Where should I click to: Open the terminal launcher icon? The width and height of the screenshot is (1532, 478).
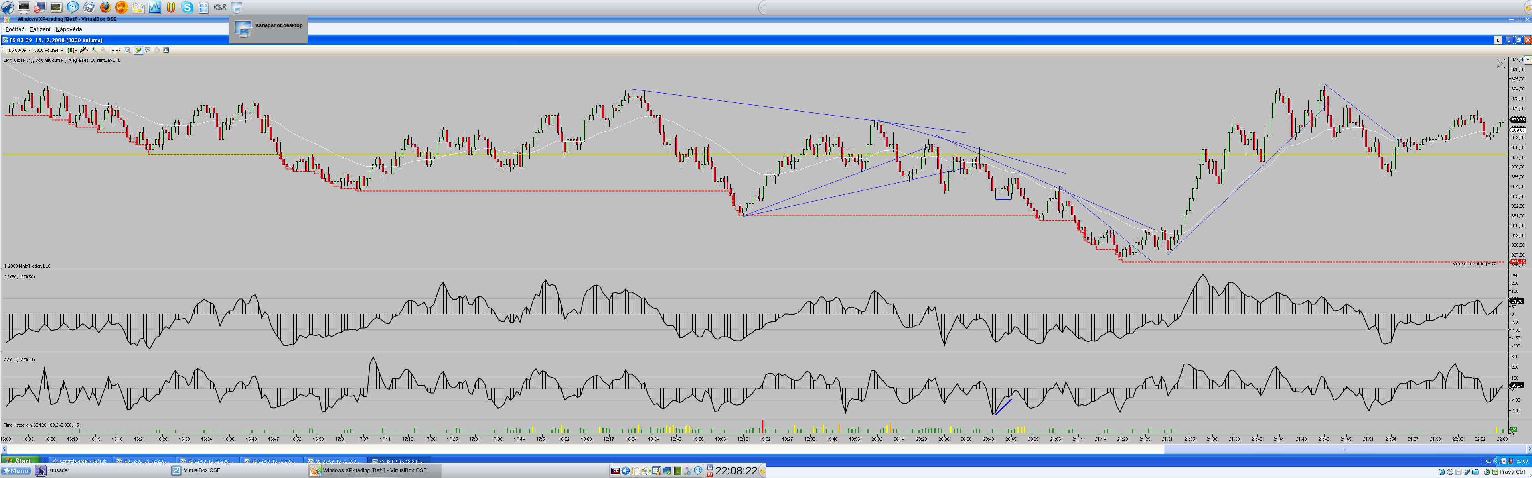[x=24, y=7]
